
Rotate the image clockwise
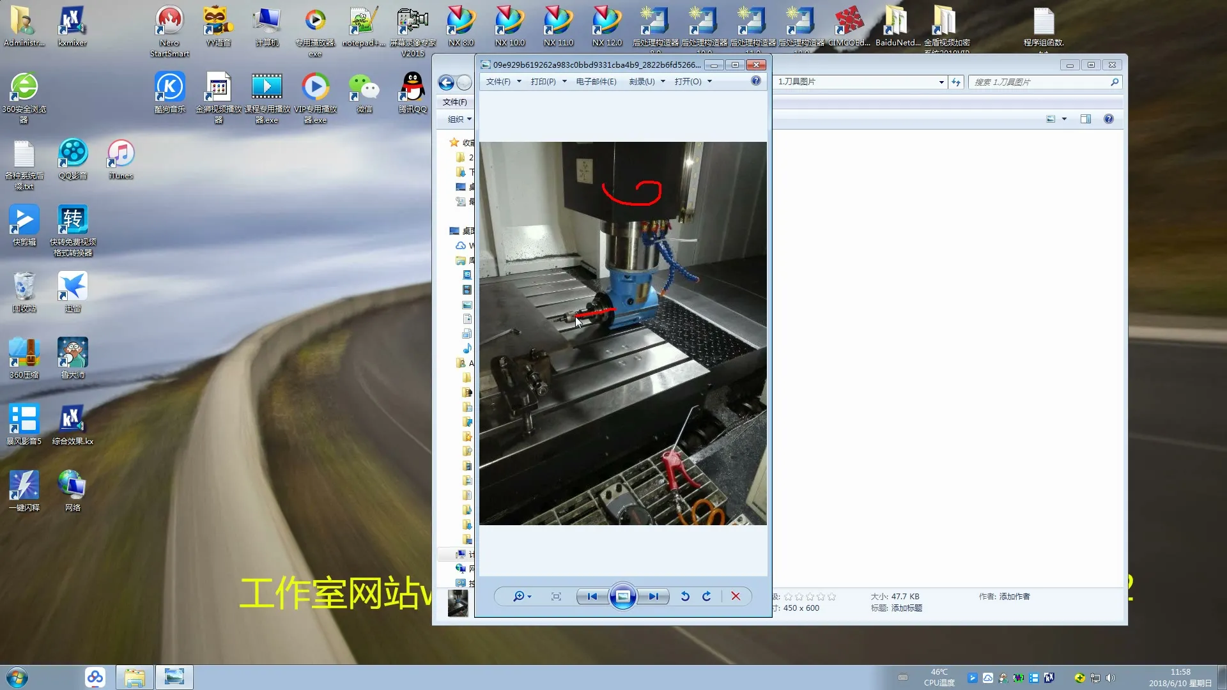click(x=707, y=596)
